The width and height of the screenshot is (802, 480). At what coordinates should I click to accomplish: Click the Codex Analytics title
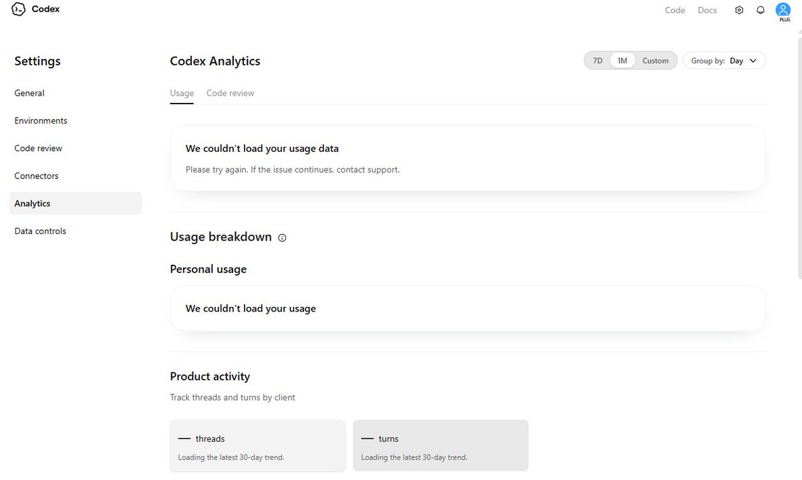215,61
